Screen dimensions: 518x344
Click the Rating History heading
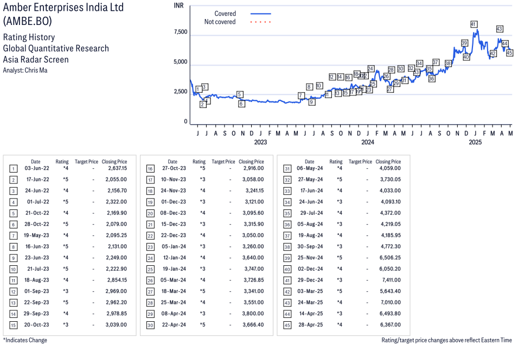click(29, 37)
